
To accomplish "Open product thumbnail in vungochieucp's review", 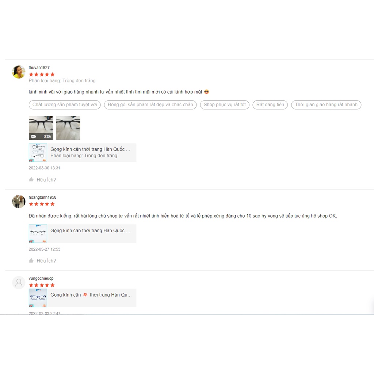I will pyautogui.click(x=38, y=298).
